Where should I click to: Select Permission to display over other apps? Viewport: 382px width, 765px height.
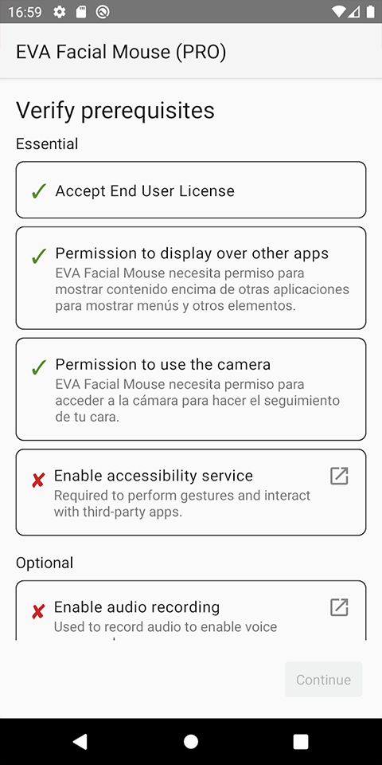[191, 278]
